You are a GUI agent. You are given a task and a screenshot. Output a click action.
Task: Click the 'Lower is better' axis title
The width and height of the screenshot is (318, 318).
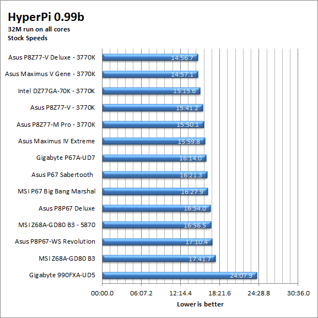pos(200,304)
